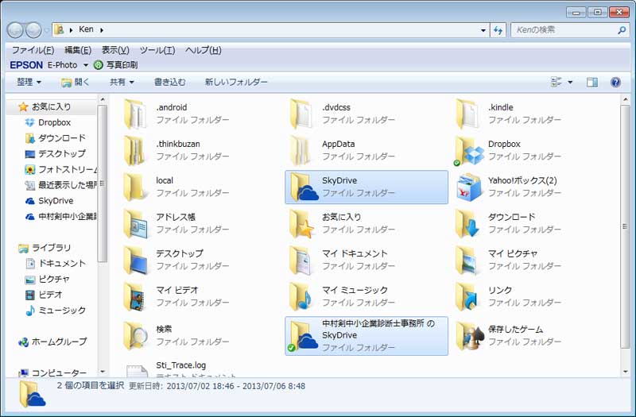
Task: Select ダウンロード in favorites sidebar
Action: tap(61, 138)
